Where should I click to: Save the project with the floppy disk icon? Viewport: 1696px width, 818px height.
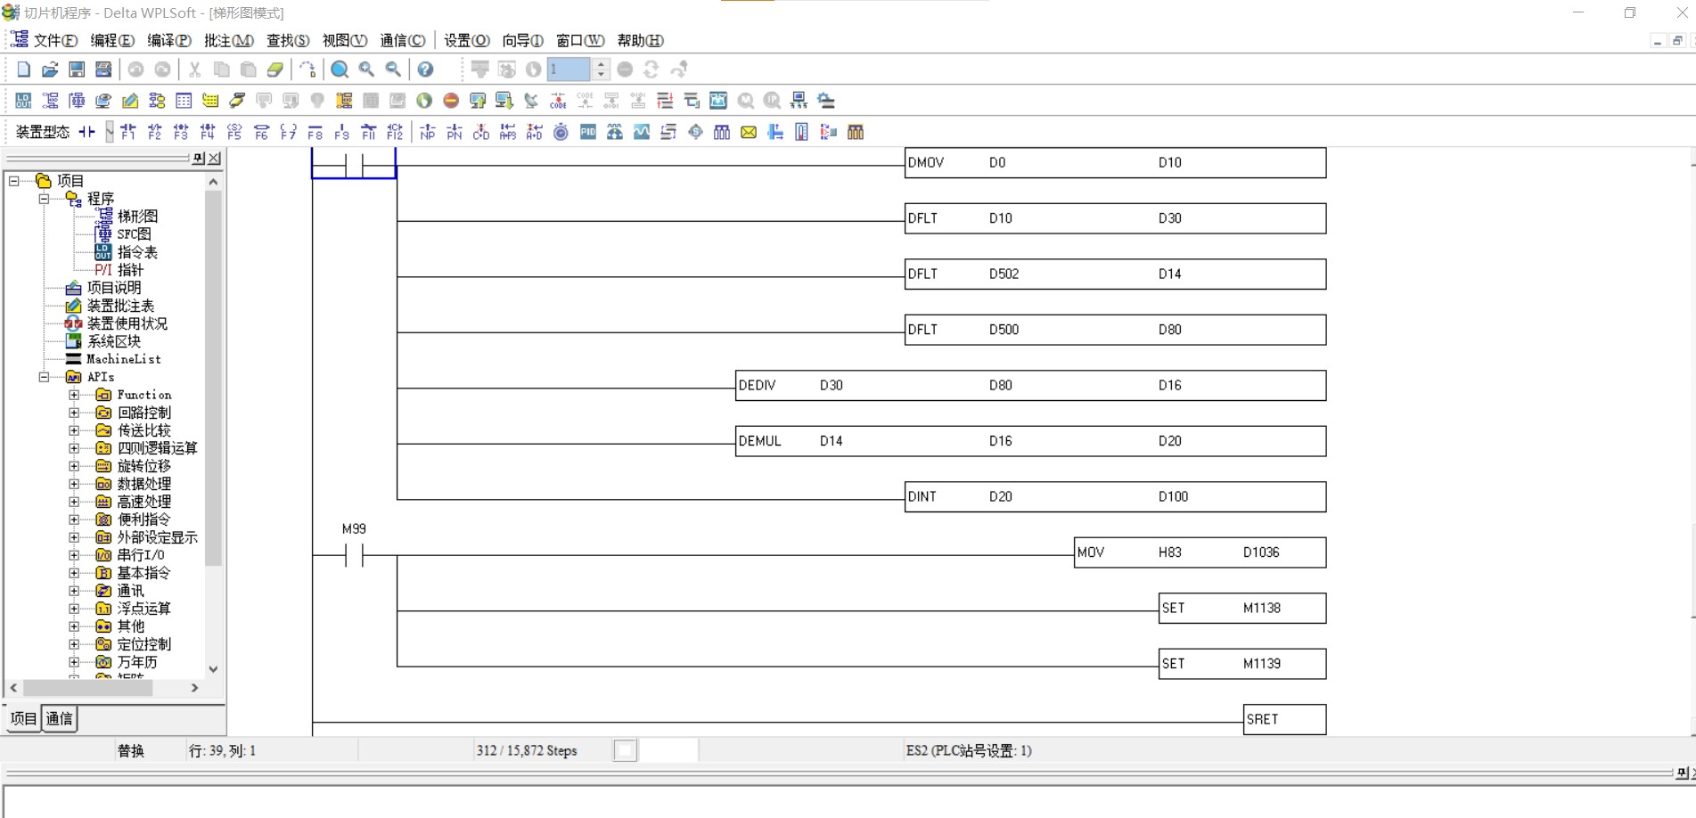coord(77,70)
